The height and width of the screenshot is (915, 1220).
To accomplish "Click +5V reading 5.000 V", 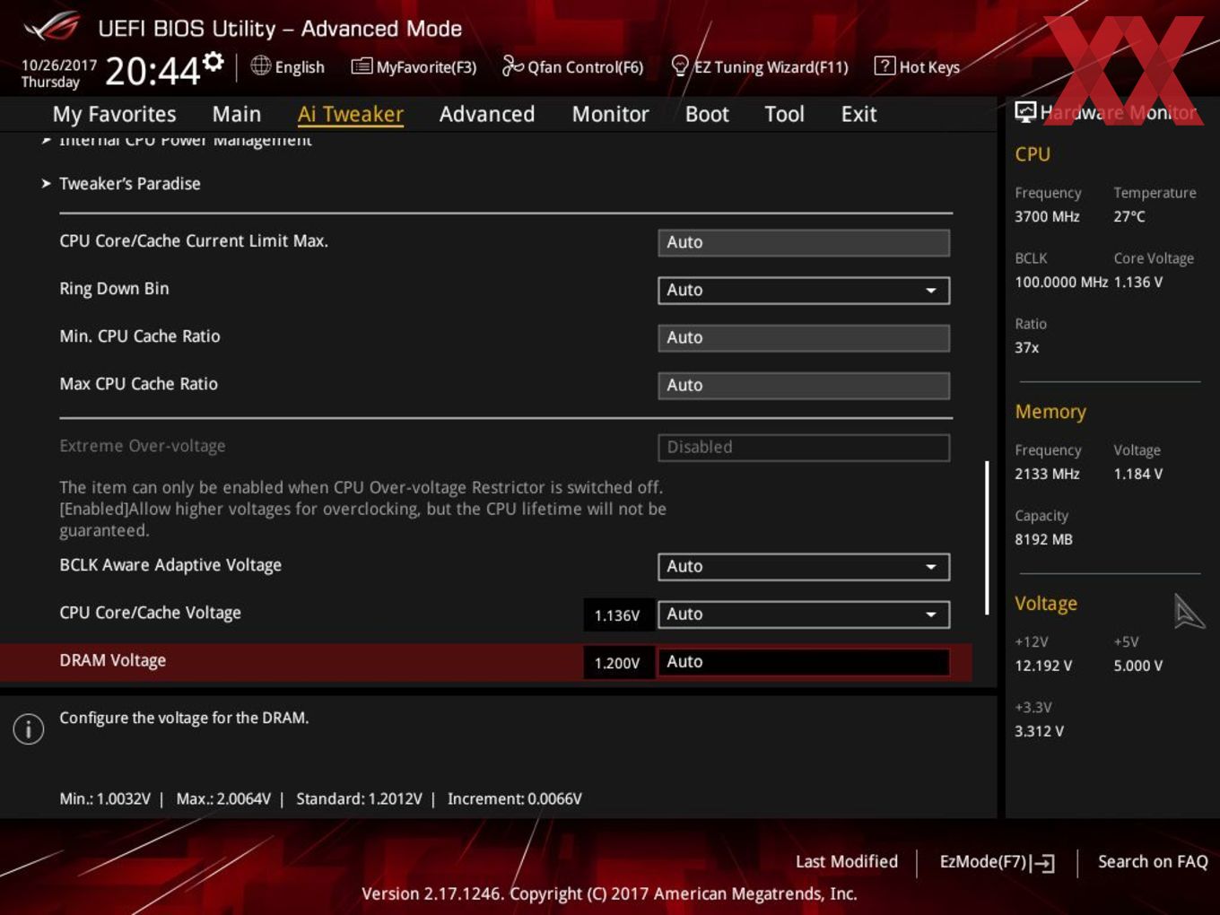I will click(x=1138, y=666).
